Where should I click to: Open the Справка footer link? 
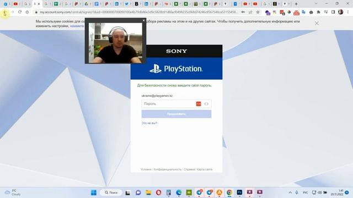189,169
